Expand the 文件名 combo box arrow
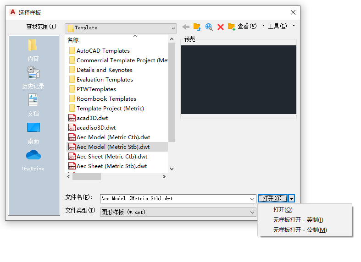The image size is (361, 262). tap(252, 199)
